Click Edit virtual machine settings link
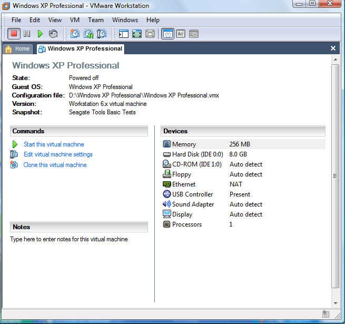 coord(58,154)
